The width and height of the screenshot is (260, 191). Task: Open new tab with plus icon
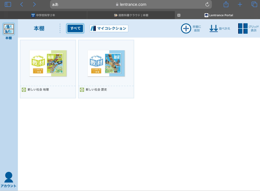(240, 5)
